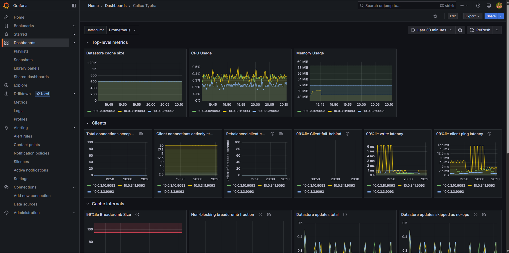
Task: Show info icon for Datastore updates total
Action: [345, 215]
